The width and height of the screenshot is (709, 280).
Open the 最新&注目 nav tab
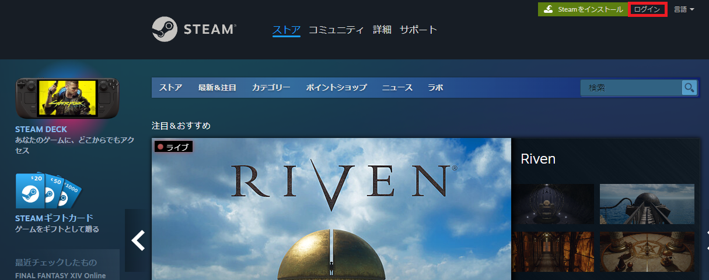click(x=217, y=88)
